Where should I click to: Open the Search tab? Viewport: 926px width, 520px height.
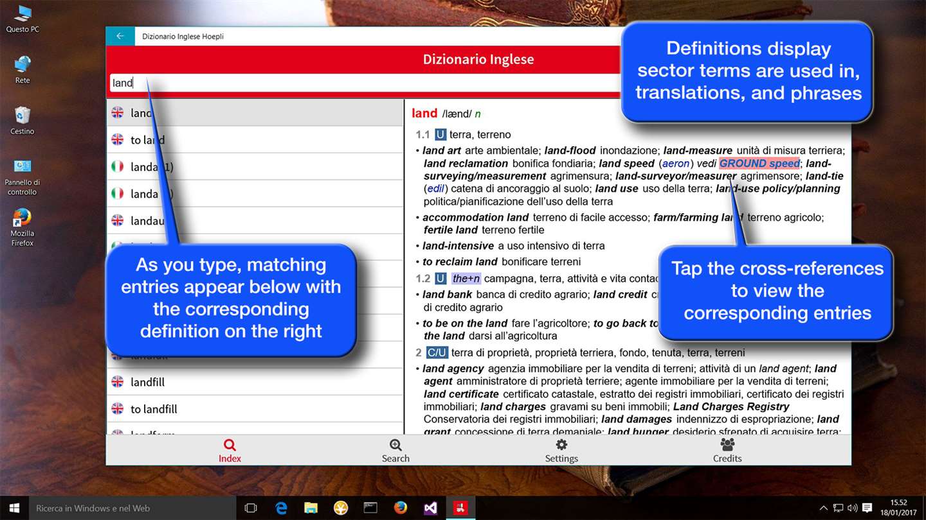pos(395,451)
